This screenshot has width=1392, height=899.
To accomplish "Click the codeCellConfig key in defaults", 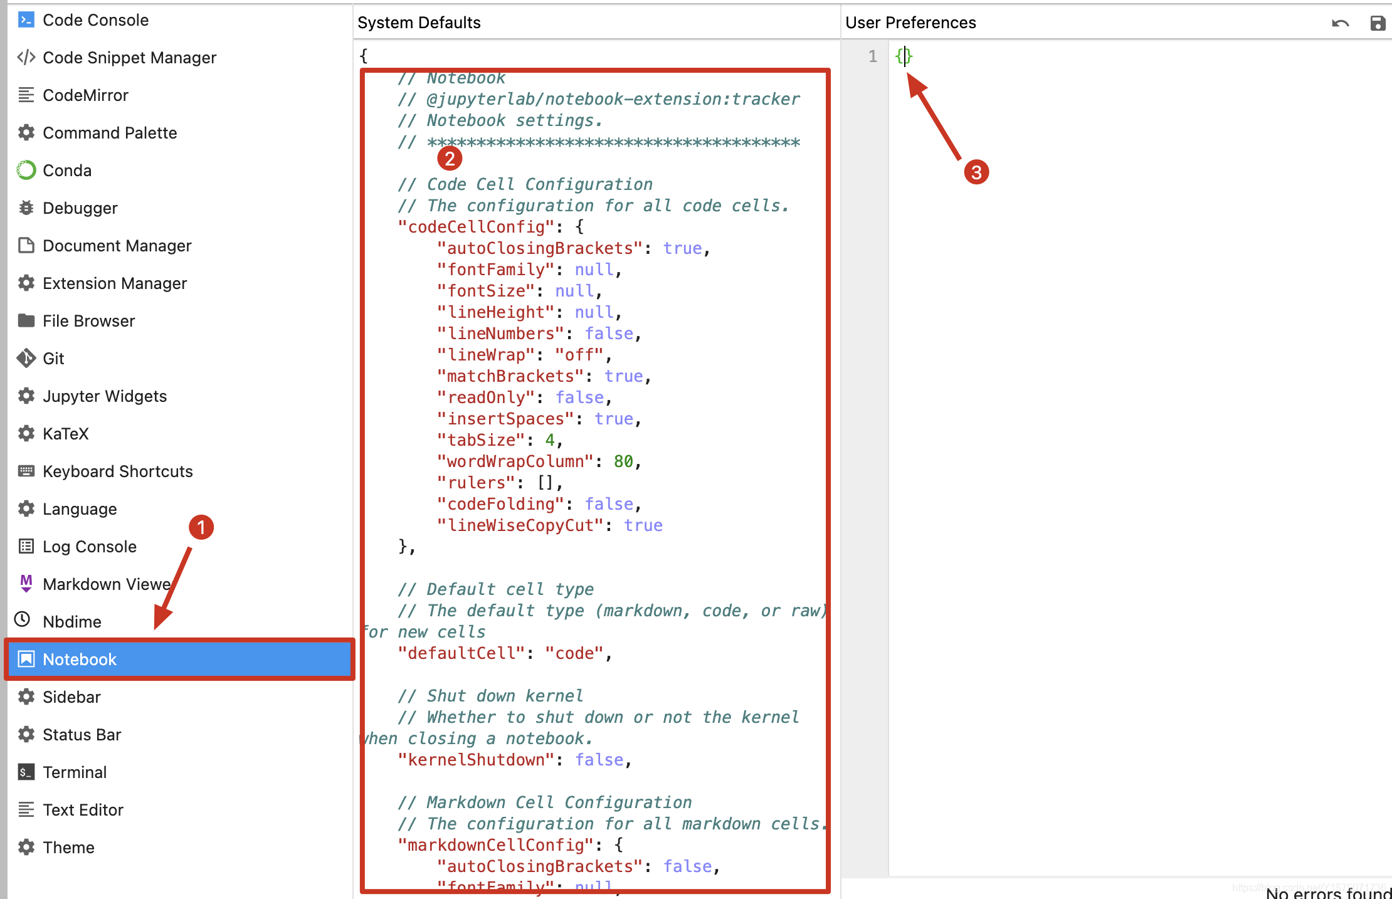I will click(475, 227).
